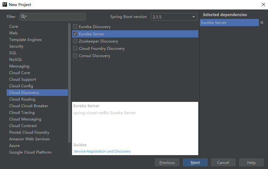This screenshot has height=169, width=268.
Task: Select the Messaging category
Action: [x=37, y=66]
